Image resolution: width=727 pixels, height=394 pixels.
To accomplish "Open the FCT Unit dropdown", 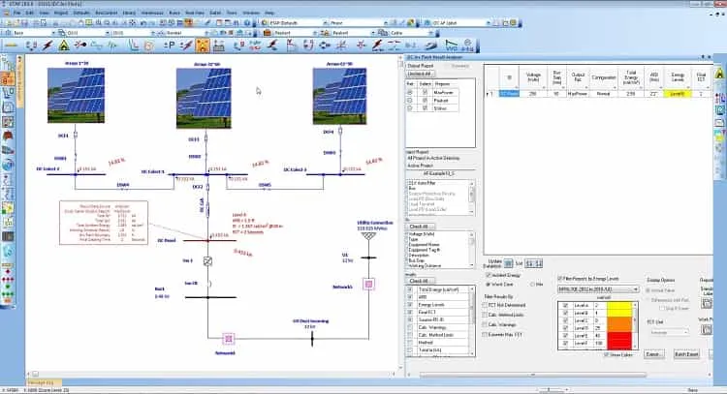I will point(669,332).
